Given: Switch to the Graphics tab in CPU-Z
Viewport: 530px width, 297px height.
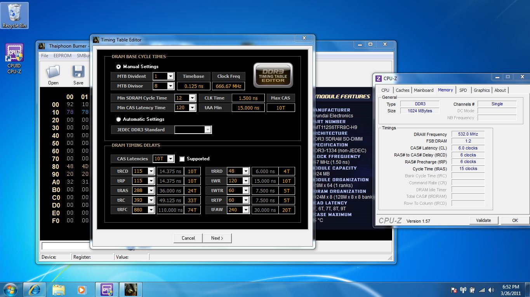Looking at the screenshot, I should [481, 90].
